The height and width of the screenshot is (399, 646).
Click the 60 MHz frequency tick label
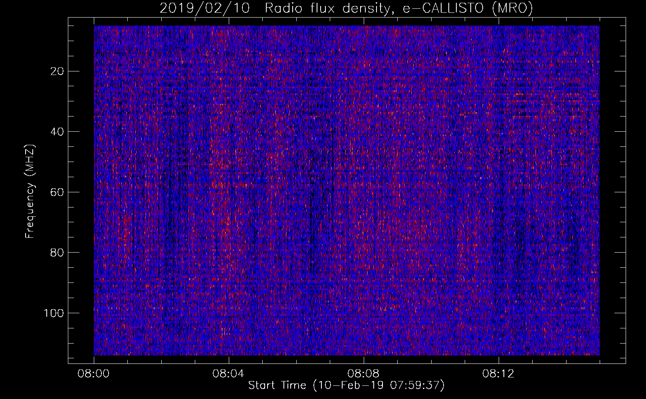pyautogui.click(x=57, y=192)
